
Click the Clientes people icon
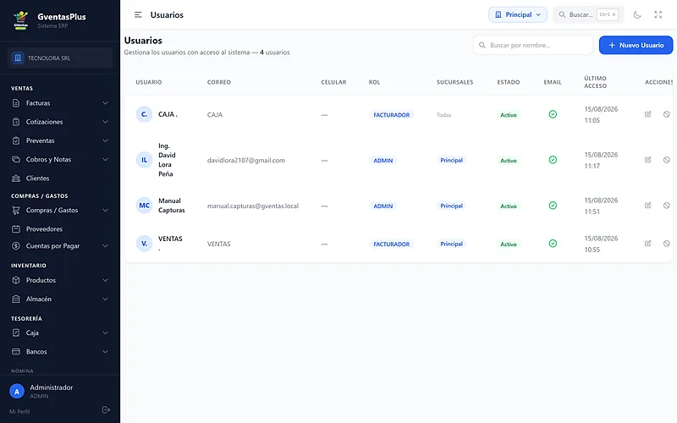coord(16,179)
